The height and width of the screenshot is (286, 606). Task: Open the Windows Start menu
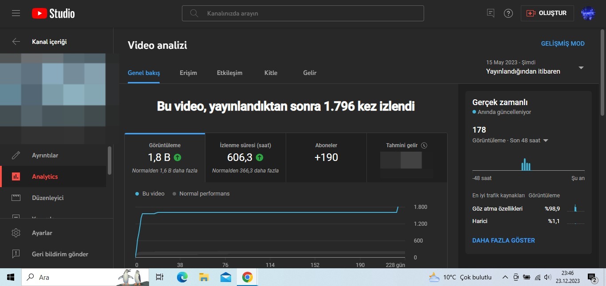click(11, 277)
